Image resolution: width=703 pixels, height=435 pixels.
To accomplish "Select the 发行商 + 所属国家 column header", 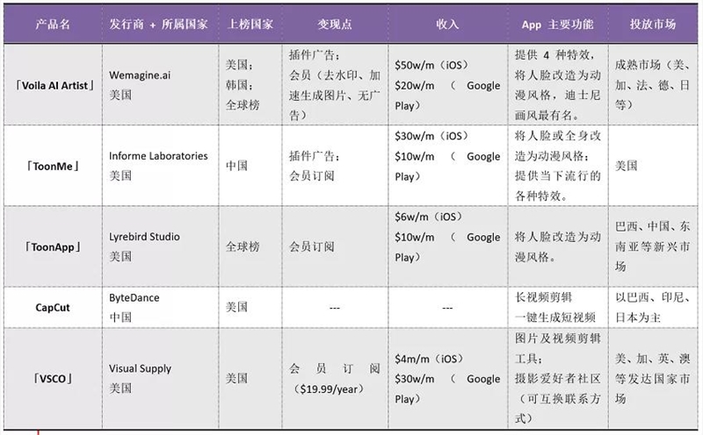I will click(158, 25).
